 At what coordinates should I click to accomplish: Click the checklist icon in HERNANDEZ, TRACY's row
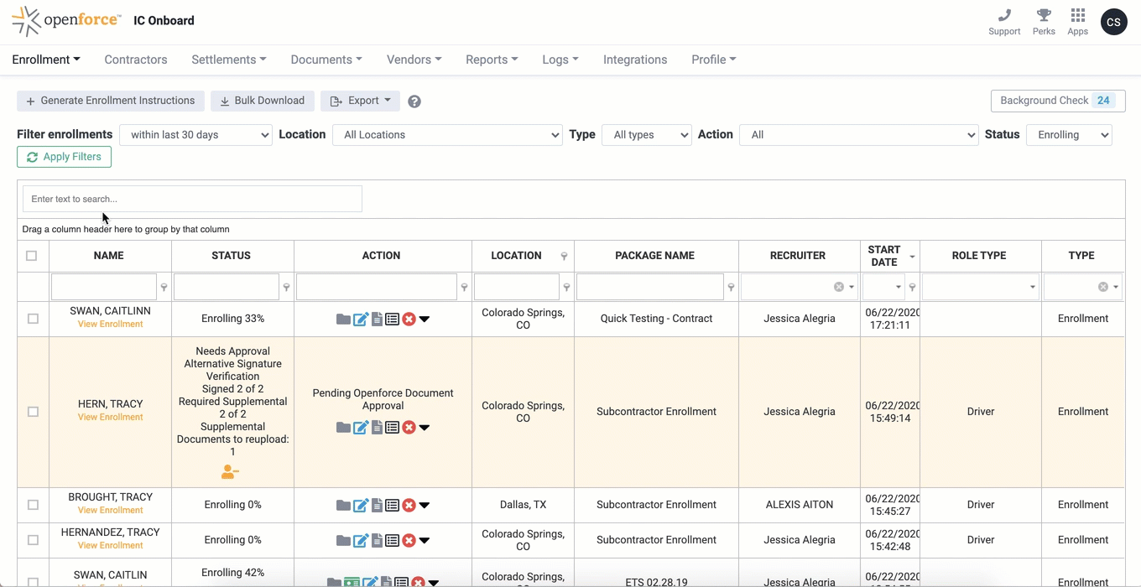392,540
